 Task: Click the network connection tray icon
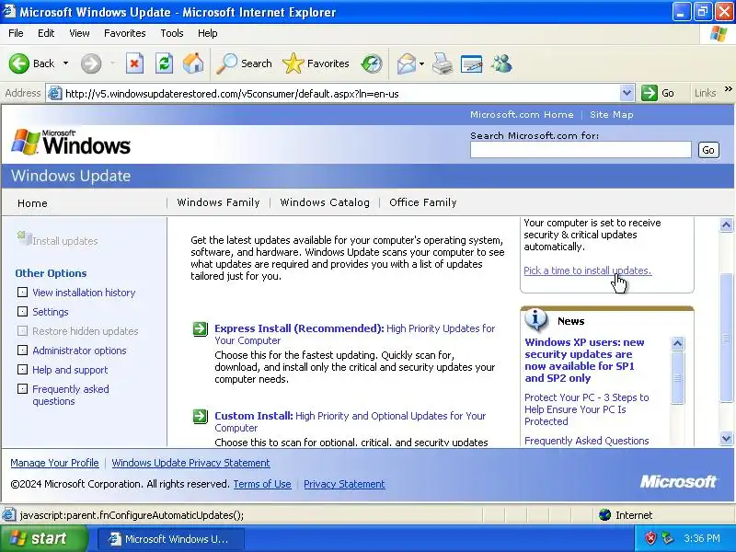(x=667, y=538)
